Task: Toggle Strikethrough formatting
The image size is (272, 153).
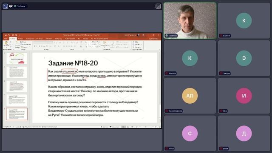Action: [x=44, y=46]
